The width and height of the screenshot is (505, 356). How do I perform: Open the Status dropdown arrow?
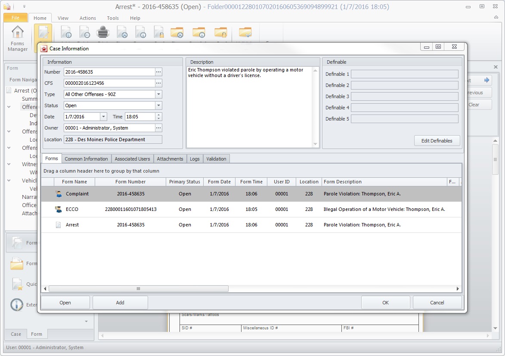(x=158, y=105)
